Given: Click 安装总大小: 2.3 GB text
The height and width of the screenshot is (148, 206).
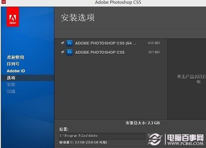Looking at the screenshot, I should point(143,123).
